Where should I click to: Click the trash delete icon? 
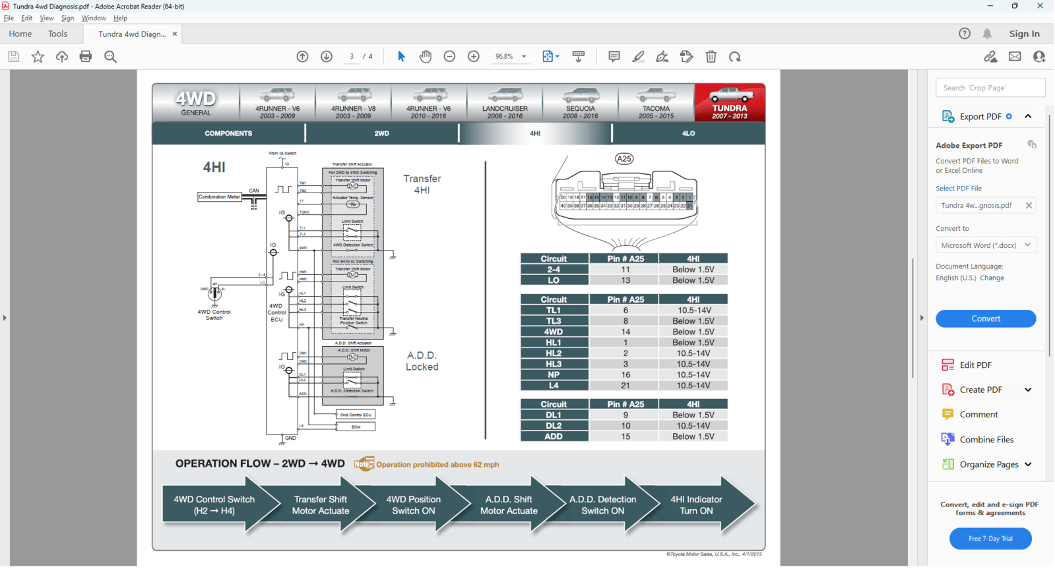coord(711,57)
